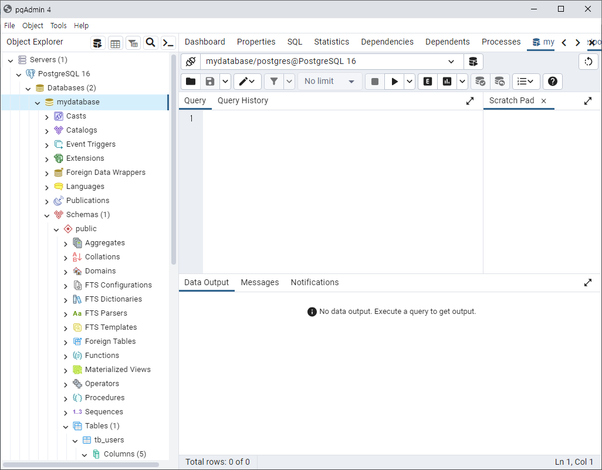The height and width of the screenshot is (470, 602).
Task: Click the Commit database icon
Action: click(x=481, y=82)
